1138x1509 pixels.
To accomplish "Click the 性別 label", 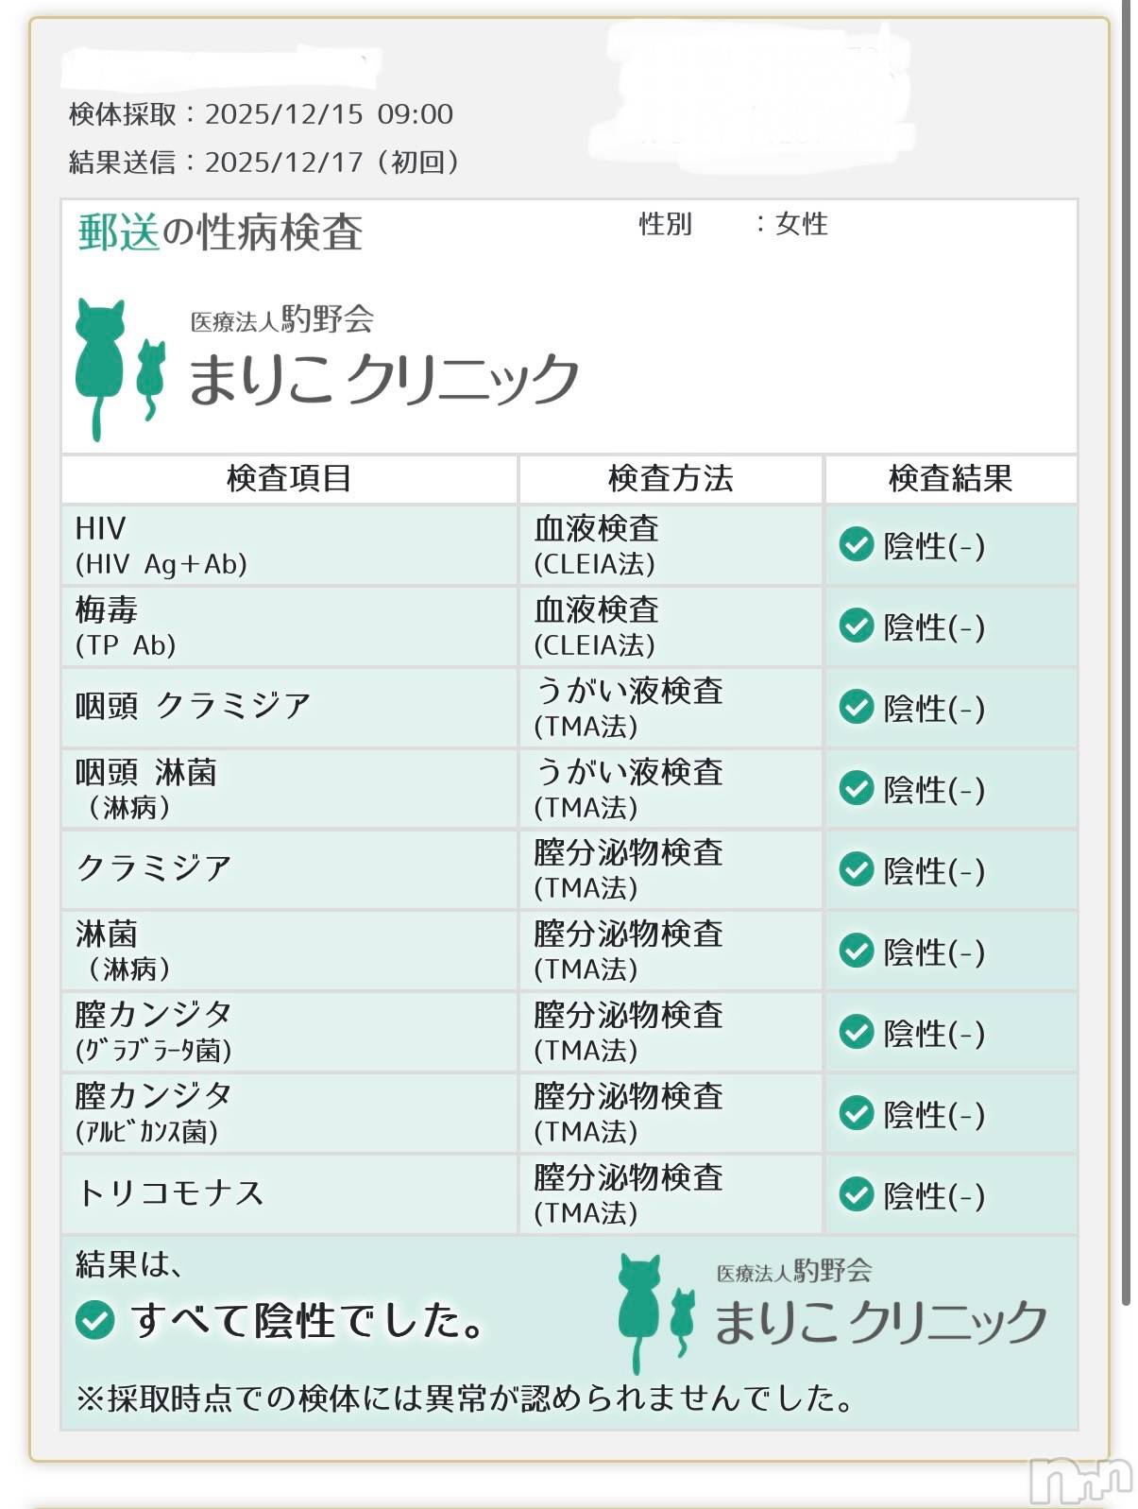I will point(666,225).
